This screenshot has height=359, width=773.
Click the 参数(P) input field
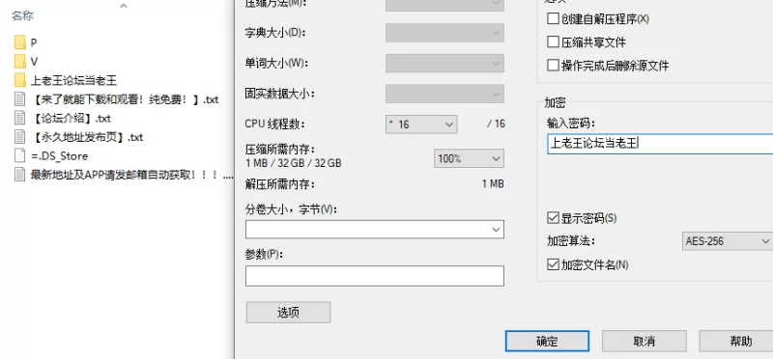click(375, 276)
